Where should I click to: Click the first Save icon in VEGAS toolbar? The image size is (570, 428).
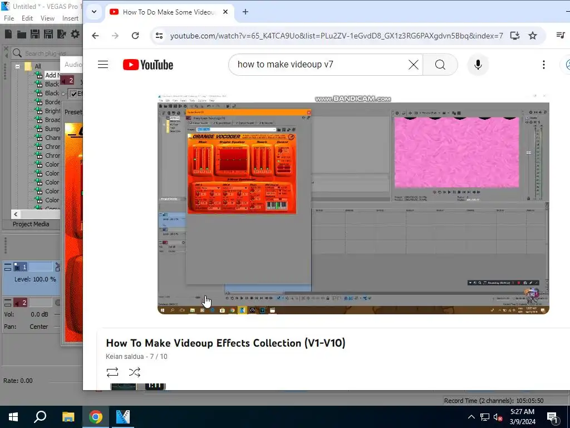pyautogui.click(x=35, y=34)
